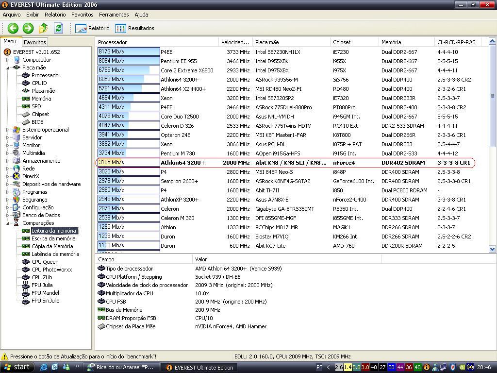This screenshot has height=373, width=497.
Task: Open the Windows start button
Action: [17, 367]
